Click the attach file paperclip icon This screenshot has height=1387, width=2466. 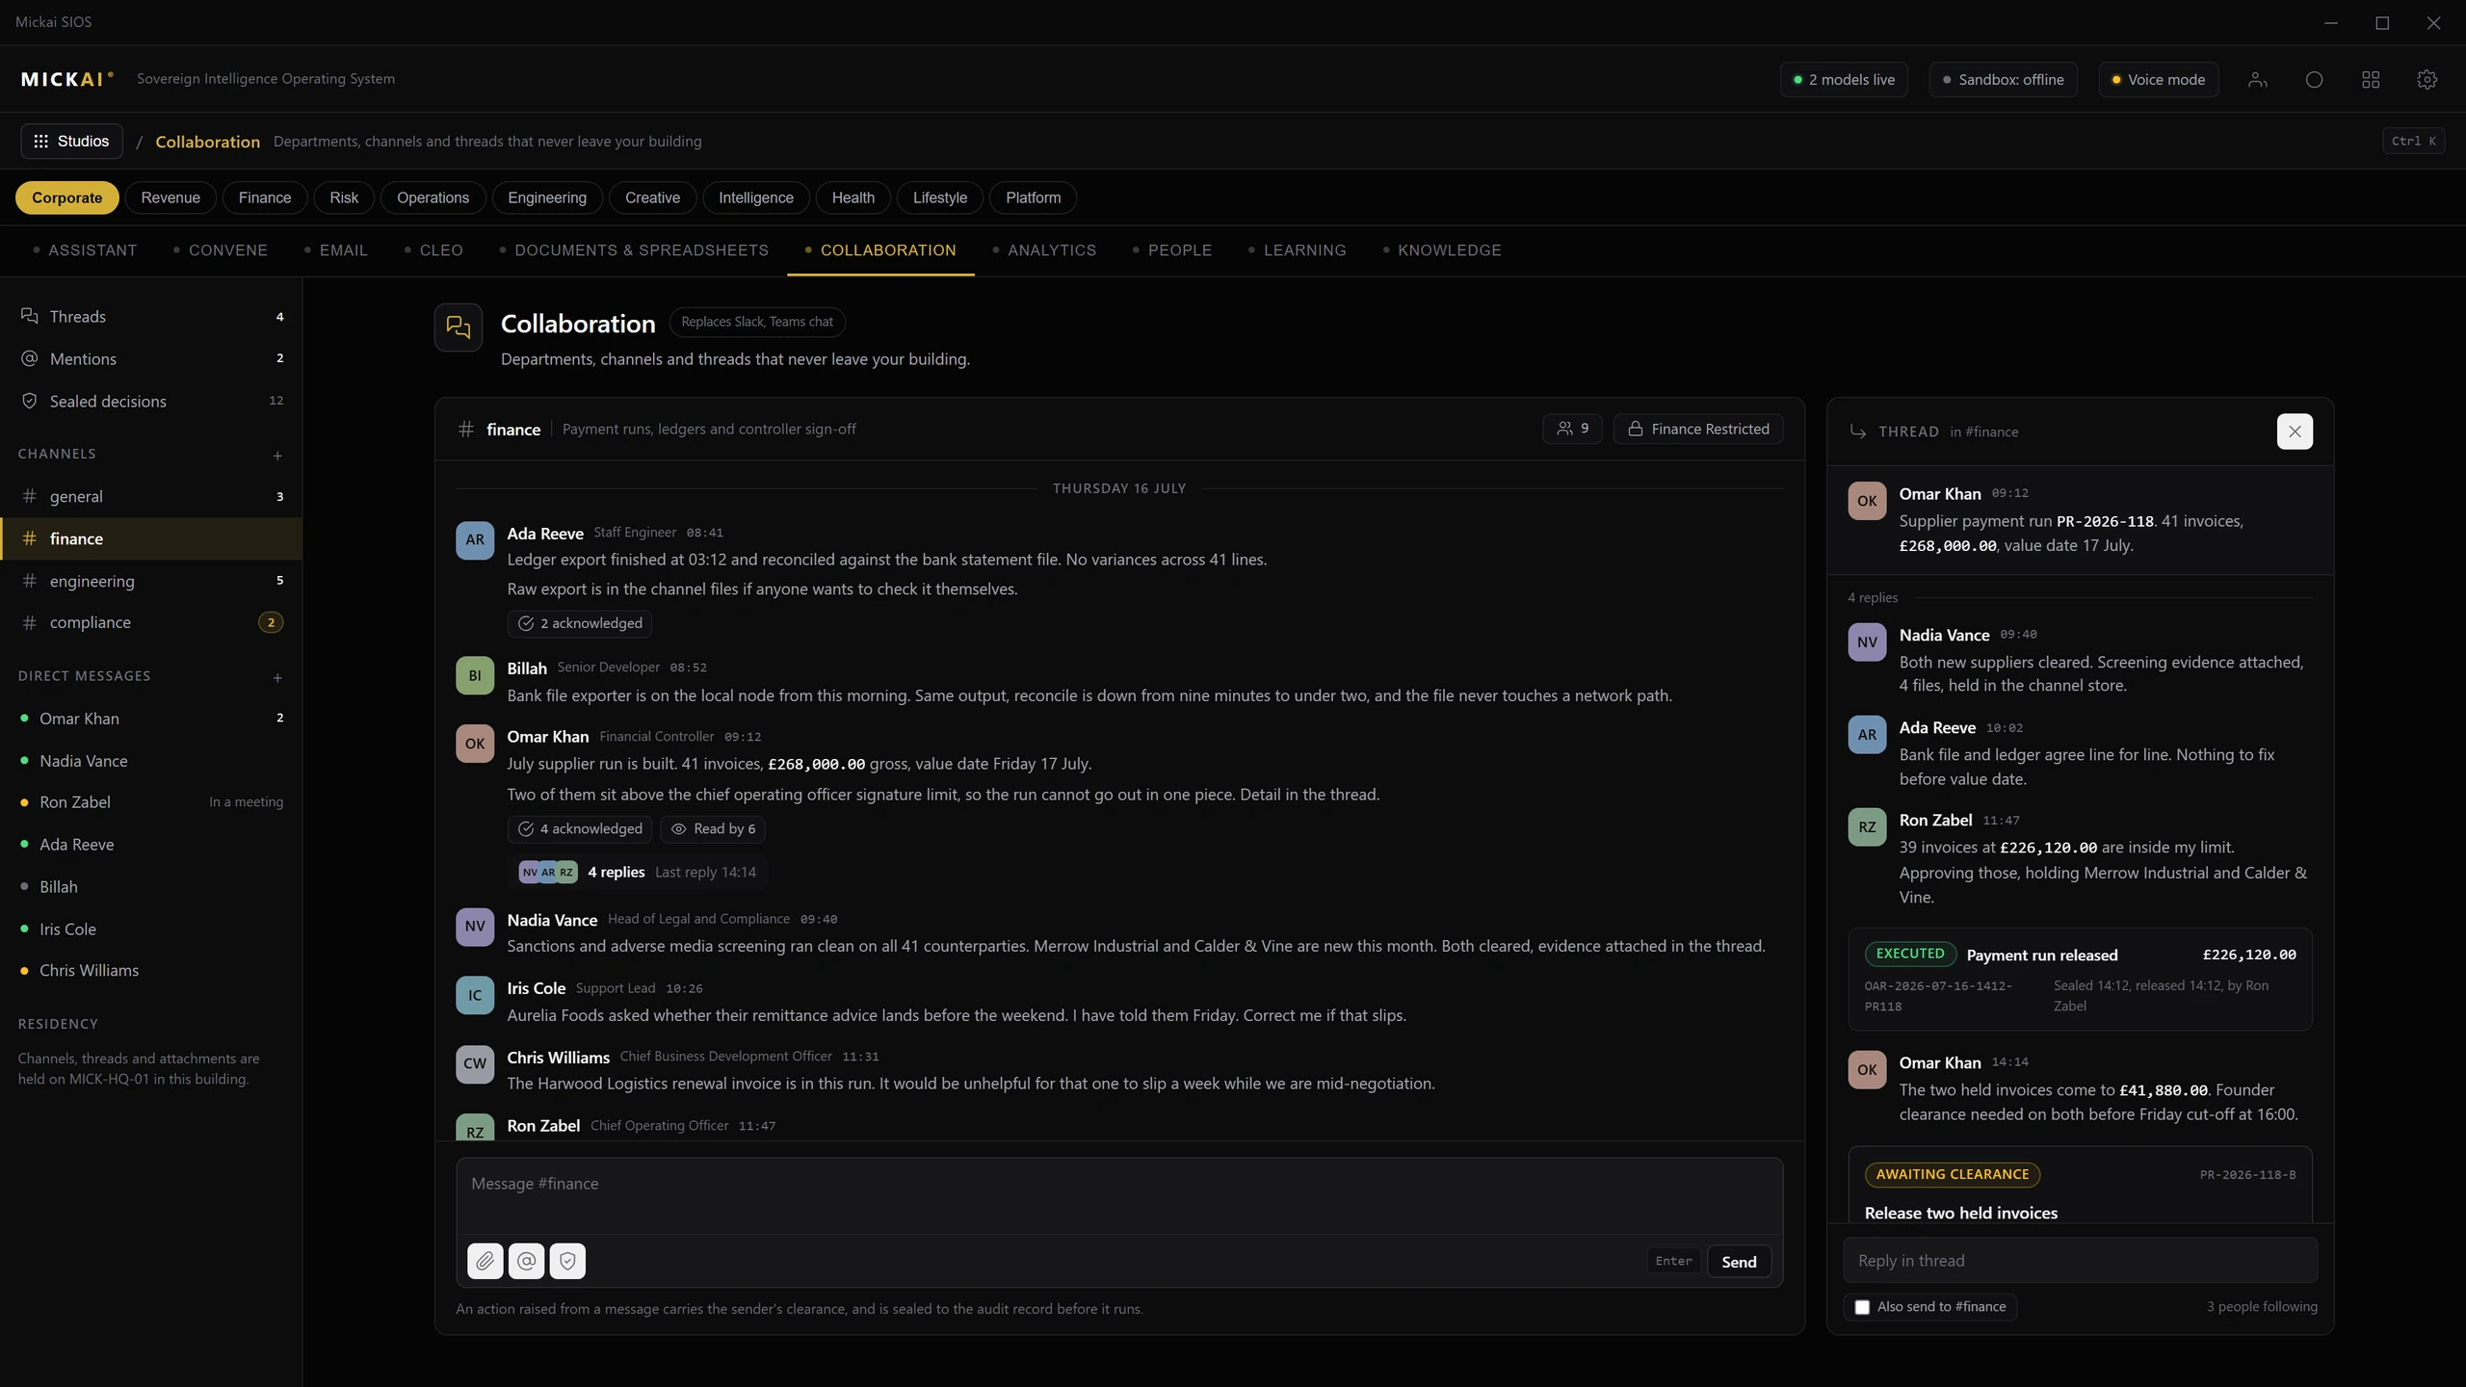click(485, 1261)
